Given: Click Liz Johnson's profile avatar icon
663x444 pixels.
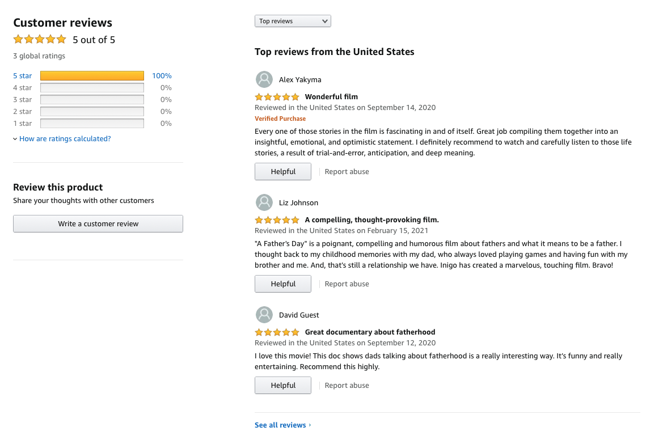Looking at the screenshot, I should point(264,202).
